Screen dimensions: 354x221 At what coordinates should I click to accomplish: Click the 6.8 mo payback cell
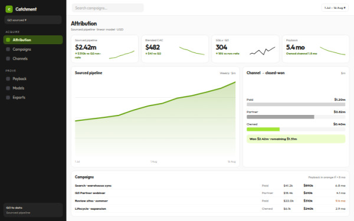(x=340, y=186)
